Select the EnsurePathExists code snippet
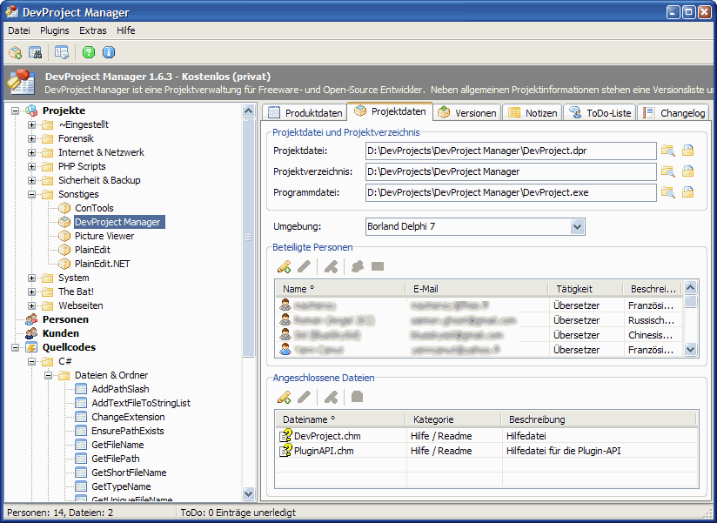Viewport: 717px width, 523px height. (128, 431)
